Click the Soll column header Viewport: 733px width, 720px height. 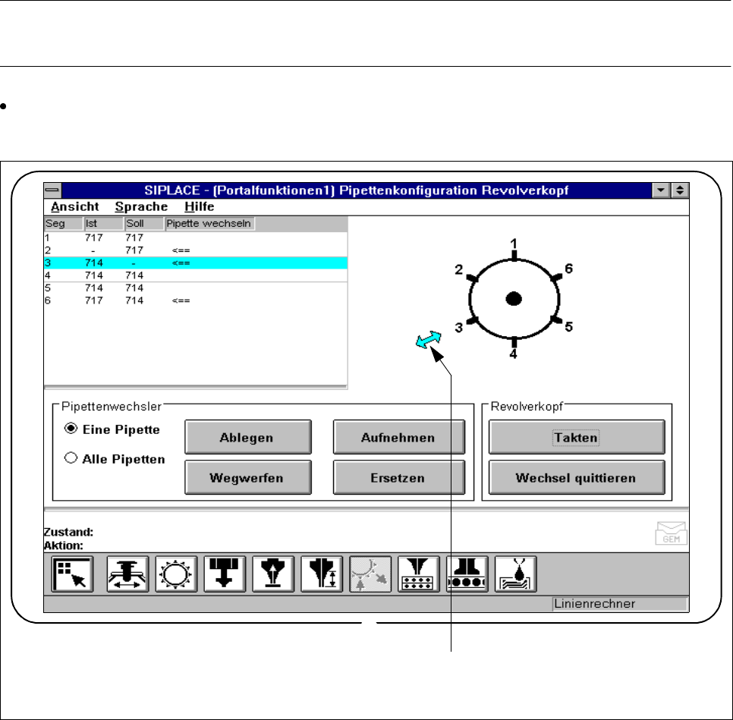(x=144, y=224)
